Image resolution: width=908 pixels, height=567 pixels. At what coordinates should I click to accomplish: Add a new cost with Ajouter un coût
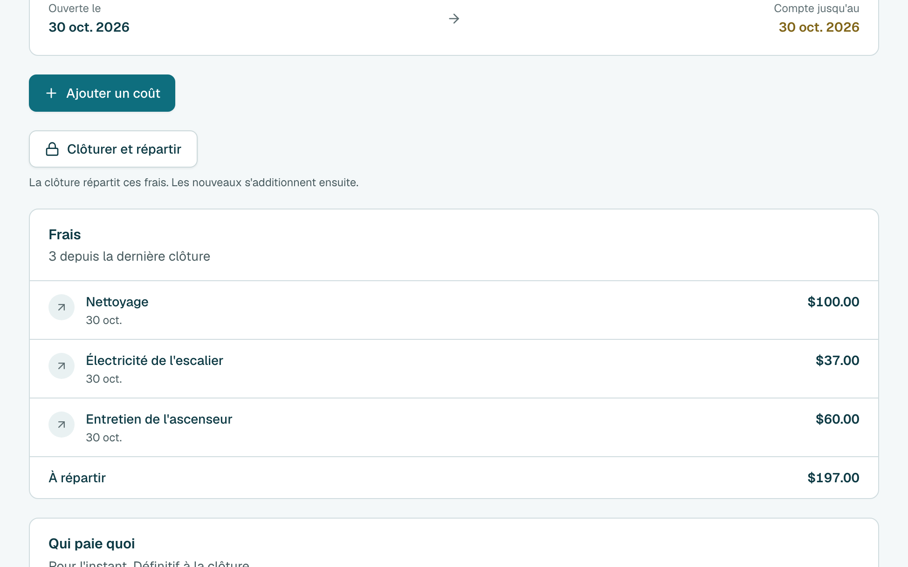tap(102, 93)
